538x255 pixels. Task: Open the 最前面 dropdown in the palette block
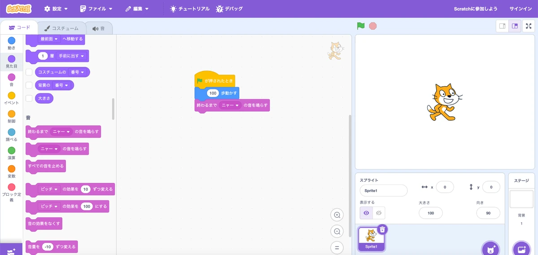coord(49,39)
